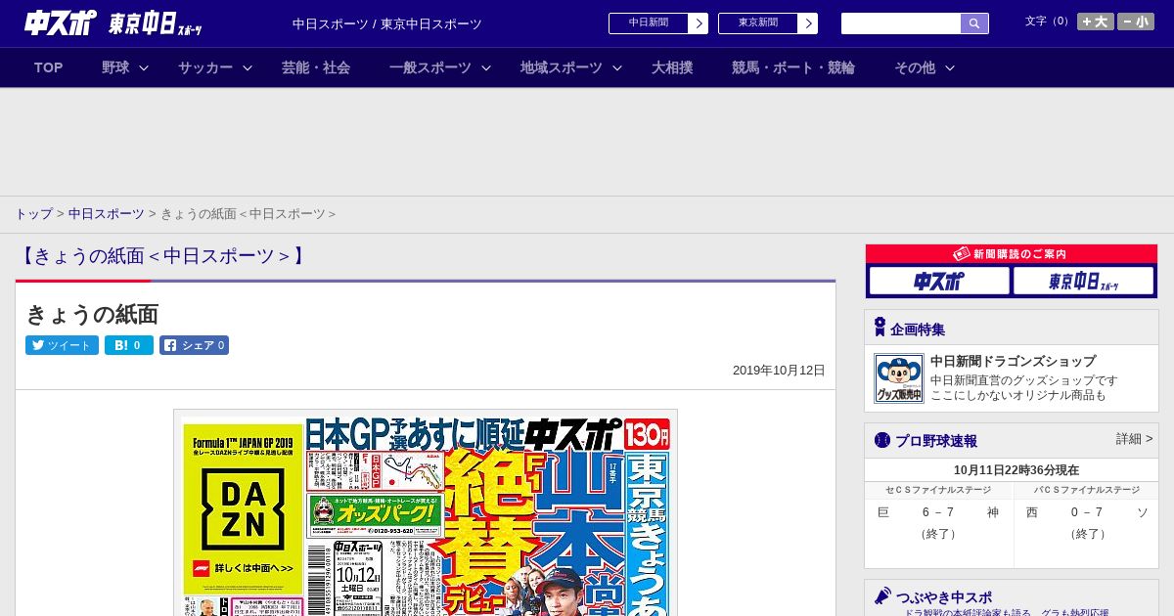Viewport: 1174px width, 616px height.
Task: Open the 芸能・社会 menu item
Action: pos(316,67)
